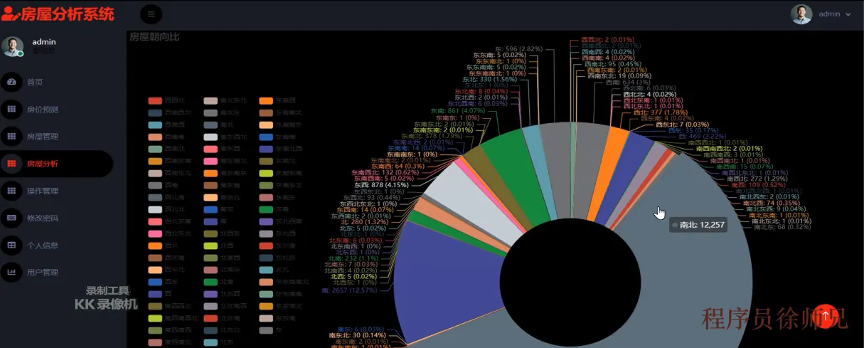Viewport: 864px width, 348px height.
Task: Click label 西东: 35 (0.17%)
Action: coord(693,130)
